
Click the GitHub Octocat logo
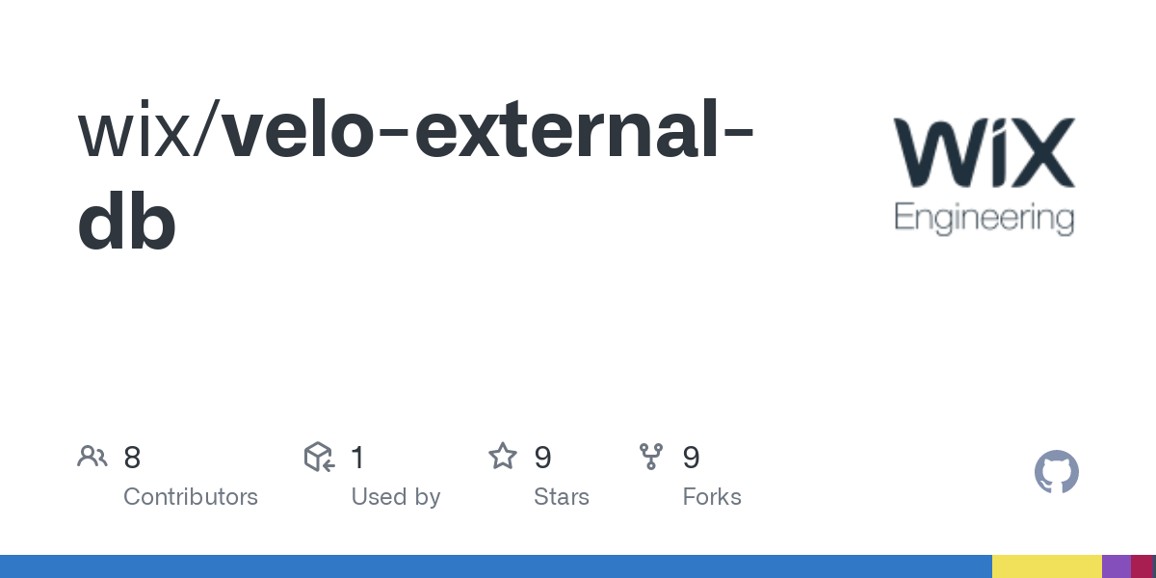1057,472
